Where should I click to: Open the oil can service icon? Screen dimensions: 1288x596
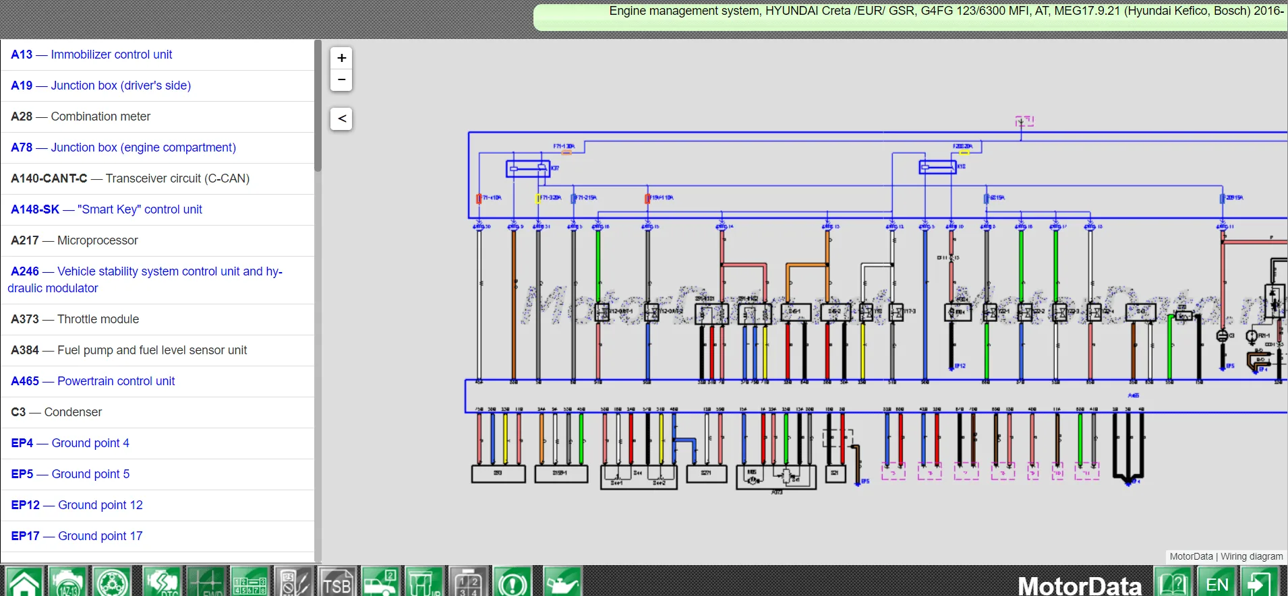562,581
